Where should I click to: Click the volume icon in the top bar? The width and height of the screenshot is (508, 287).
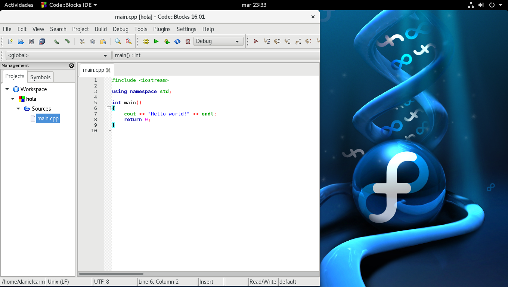click(x=481, y=5)
